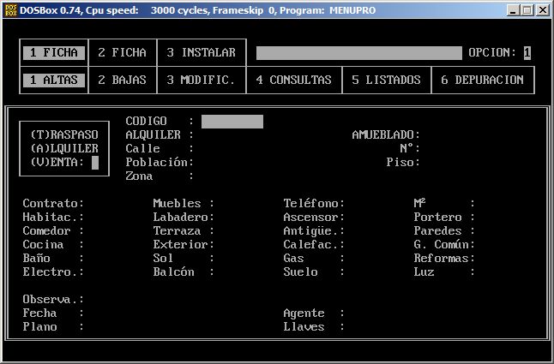This screenshot has height=364, width=554.
Task: Switch to 5 LISTADOS section
Action: (x=386, y=80)
